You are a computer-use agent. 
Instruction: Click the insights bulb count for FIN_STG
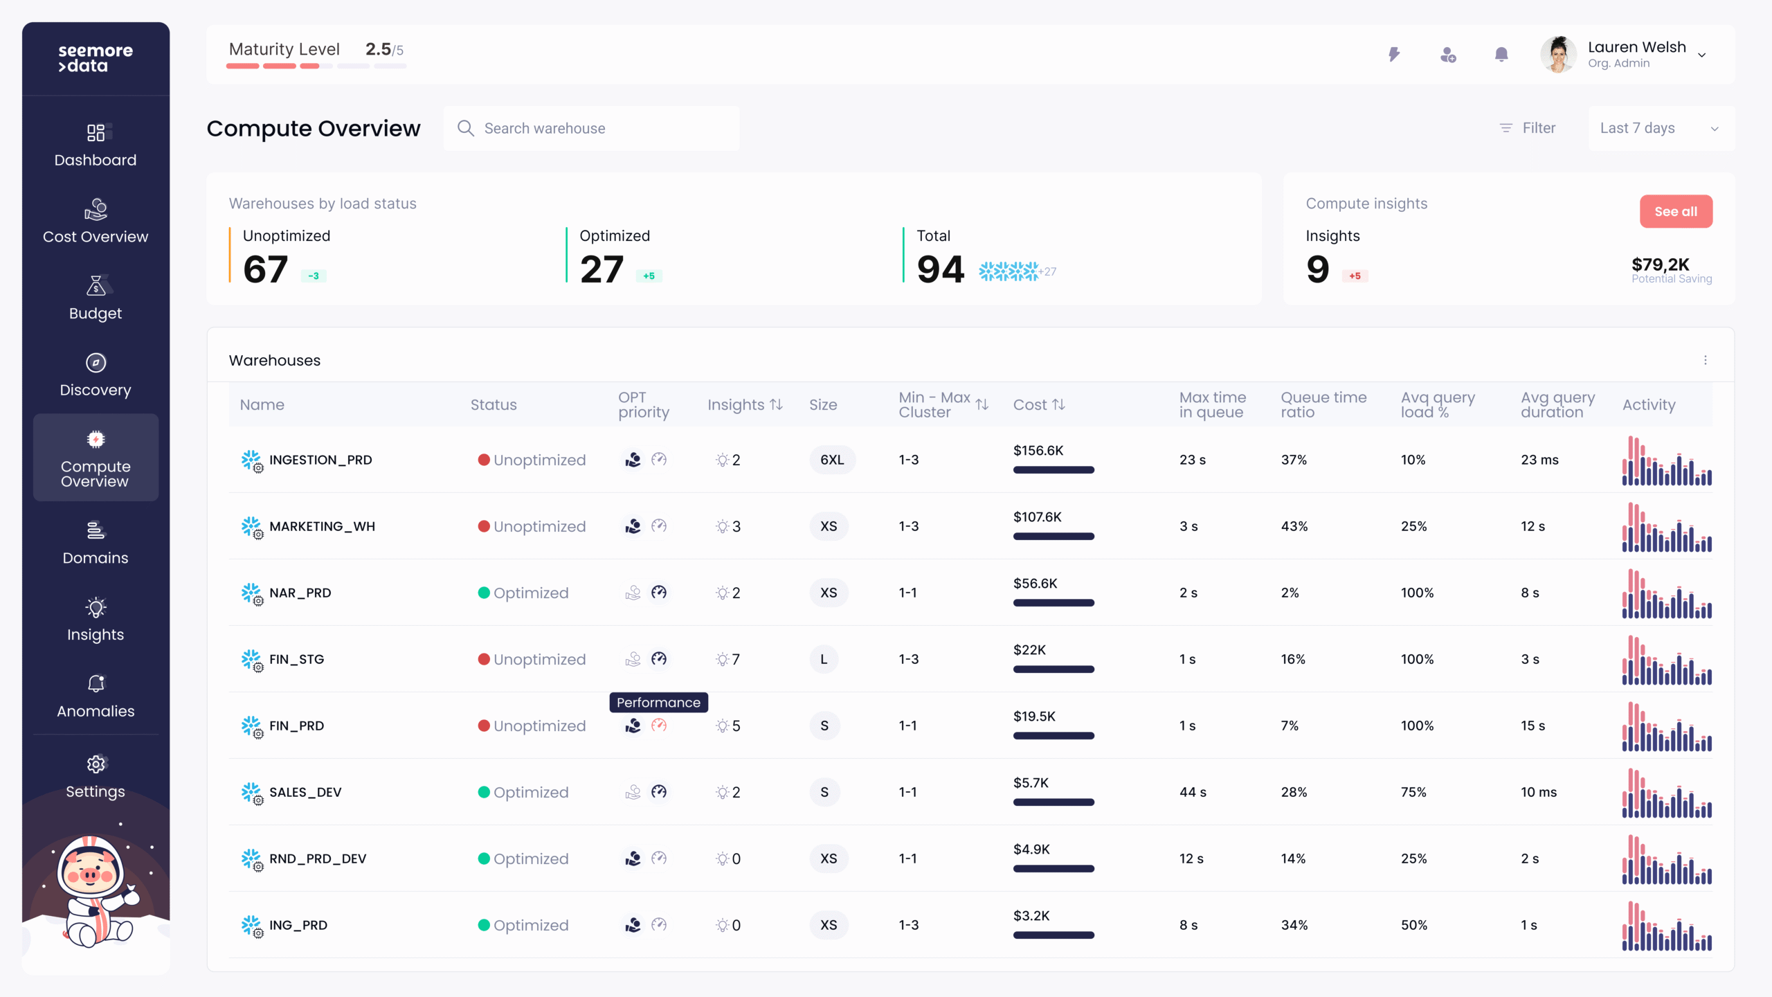[727, 659]
